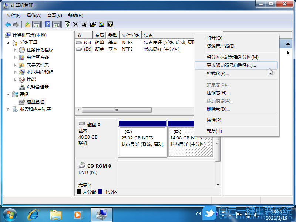Click the horizontal scrollbar below the volume list
This screenshot has height=222, width=296.
[x=117, y=110]
